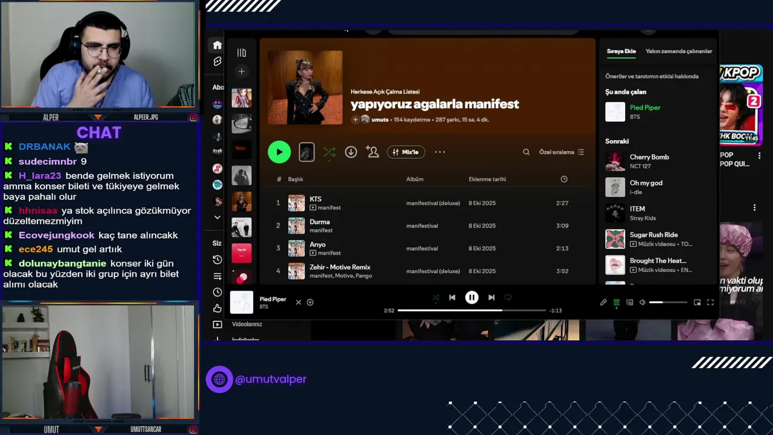Open the Top 50 playlist in the library
Viewport: 773px width, 435px height.
(x=242, y=253)
